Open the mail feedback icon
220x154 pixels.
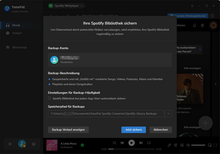(x=34, y=144)
